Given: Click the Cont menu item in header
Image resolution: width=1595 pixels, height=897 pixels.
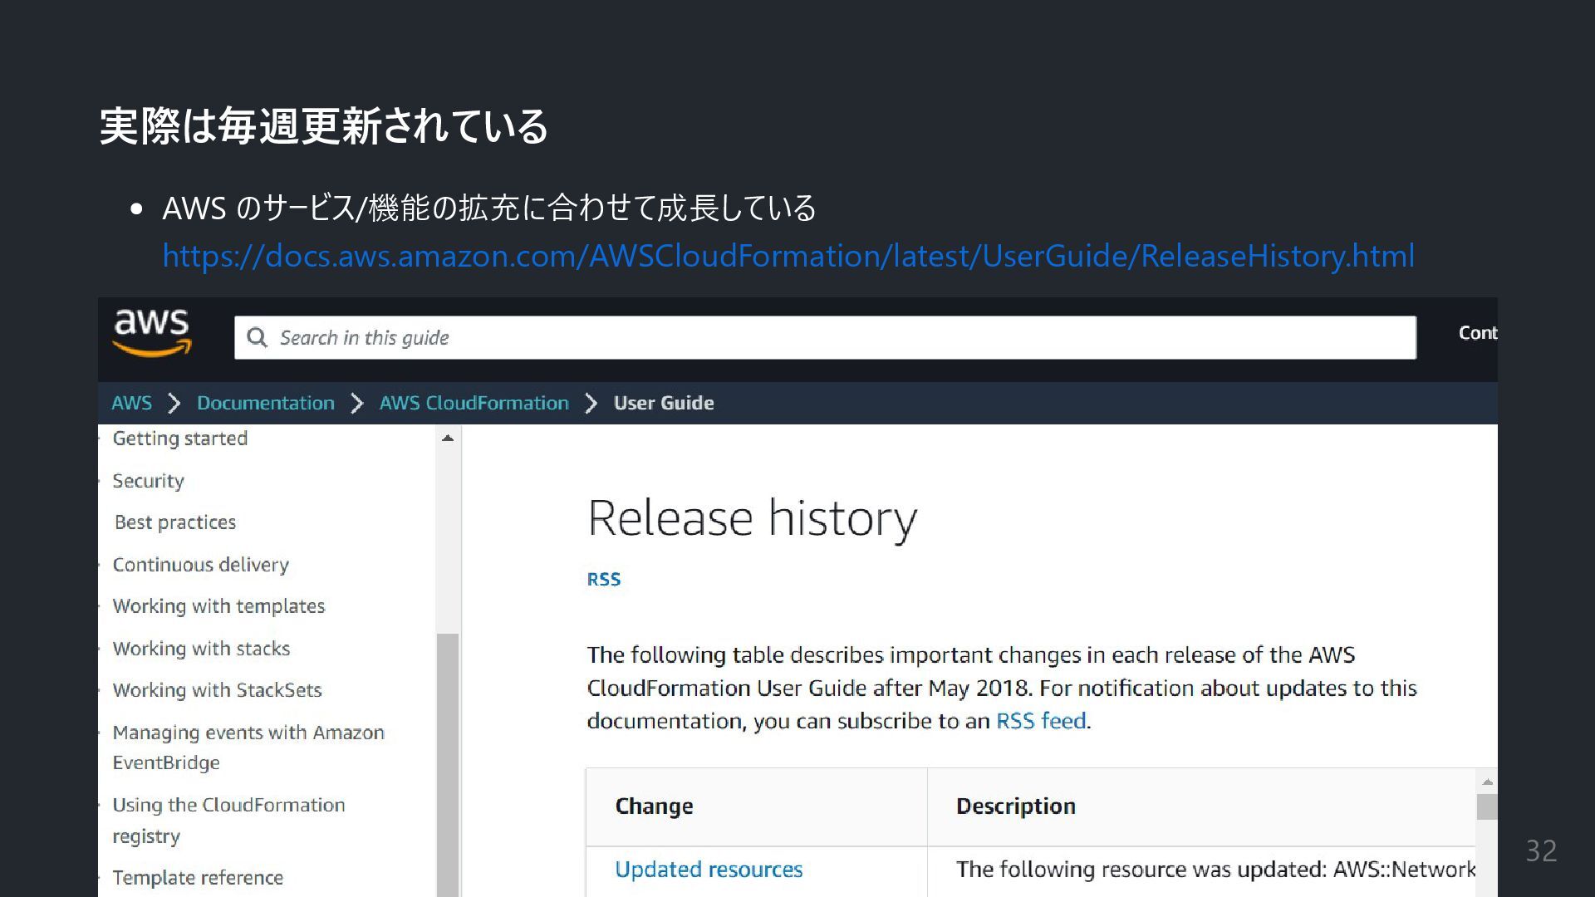Looking at the screenshot, I should coord(1478,333).
